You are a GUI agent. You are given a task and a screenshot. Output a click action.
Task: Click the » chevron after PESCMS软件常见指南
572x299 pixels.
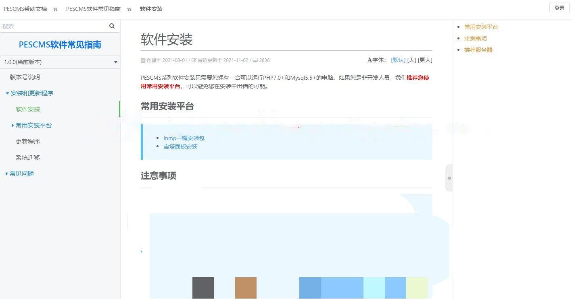[x=128, y=8]
